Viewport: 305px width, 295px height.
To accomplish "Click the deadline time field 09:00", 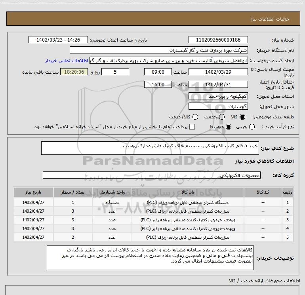I will 158,72.
